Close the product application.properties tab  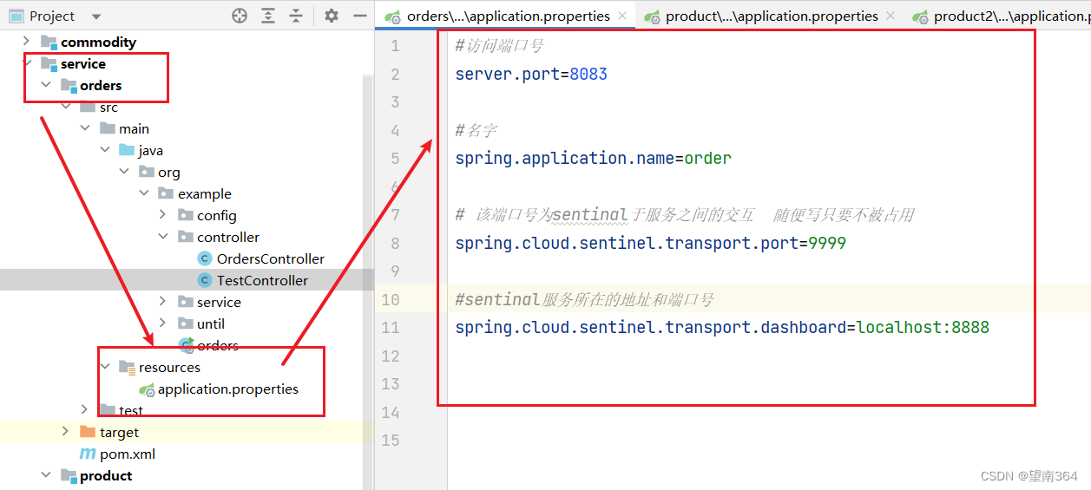point(891,16)
